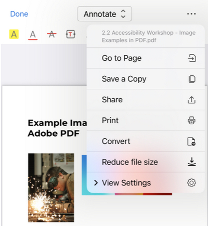The image size is (208, 226).
Task: Click the Reduce file size download icon
Action: [x=192, y=162]
